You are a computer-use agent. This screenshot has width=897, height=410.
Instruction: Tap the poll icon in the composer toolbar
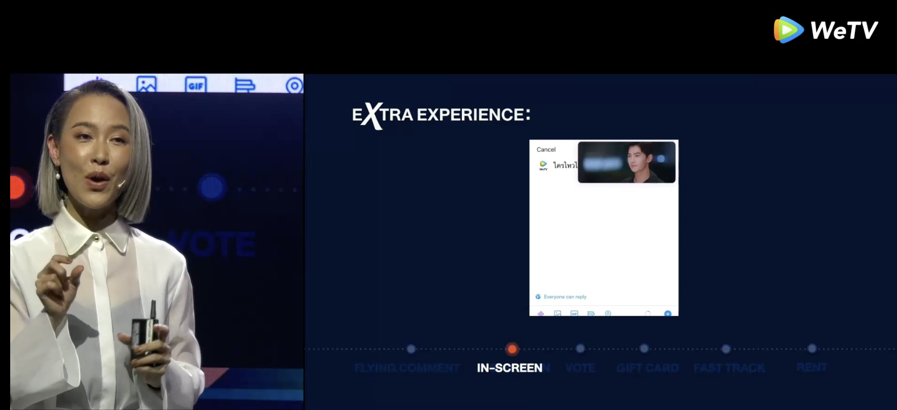tap(591, 313)
